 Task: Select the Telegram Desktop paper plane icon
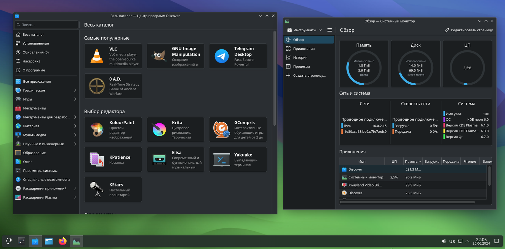[222, 56]
